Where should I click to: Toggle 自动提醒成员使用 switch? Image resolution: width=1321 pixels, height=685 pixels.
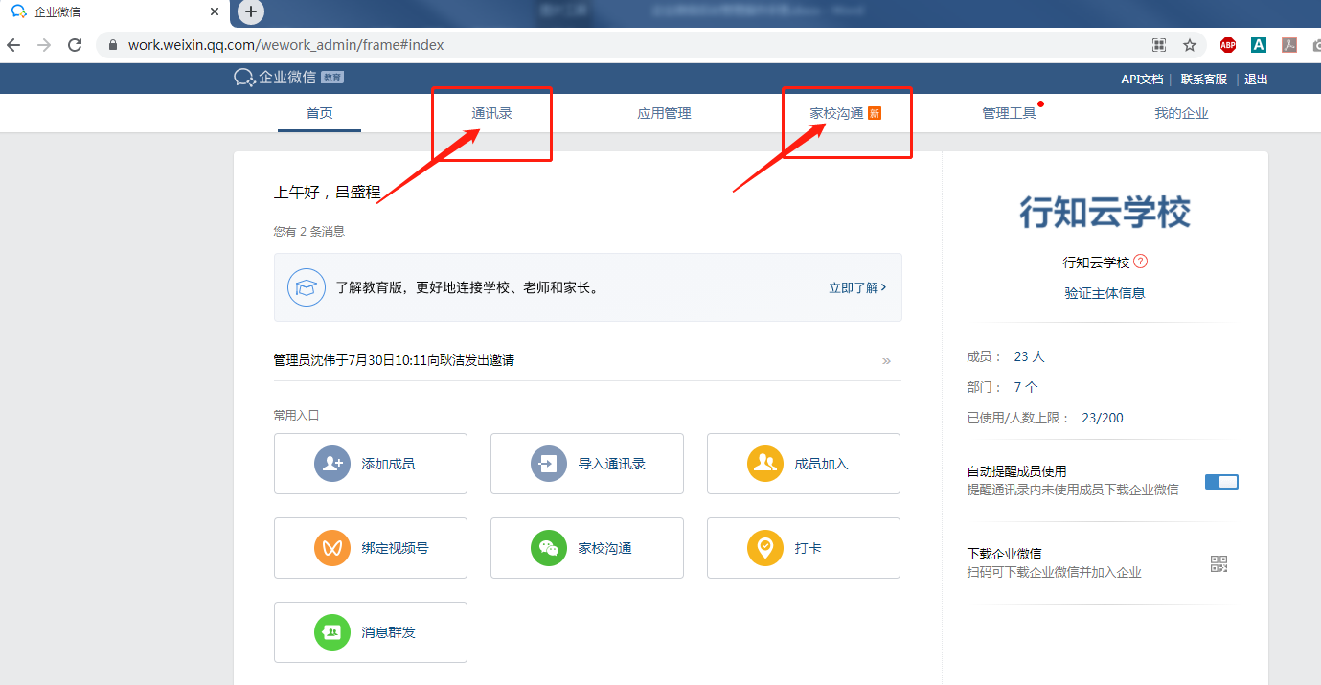click(1221, 482)
